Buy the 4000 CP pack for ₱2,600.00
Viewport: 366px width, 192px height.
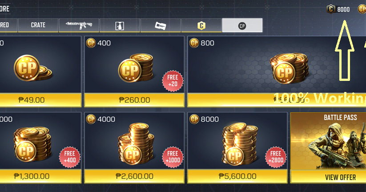pyautogui.click(x=134, y=176)
